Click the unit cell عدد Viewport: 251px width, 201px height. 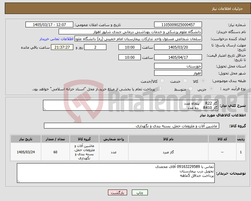[114, 152]
